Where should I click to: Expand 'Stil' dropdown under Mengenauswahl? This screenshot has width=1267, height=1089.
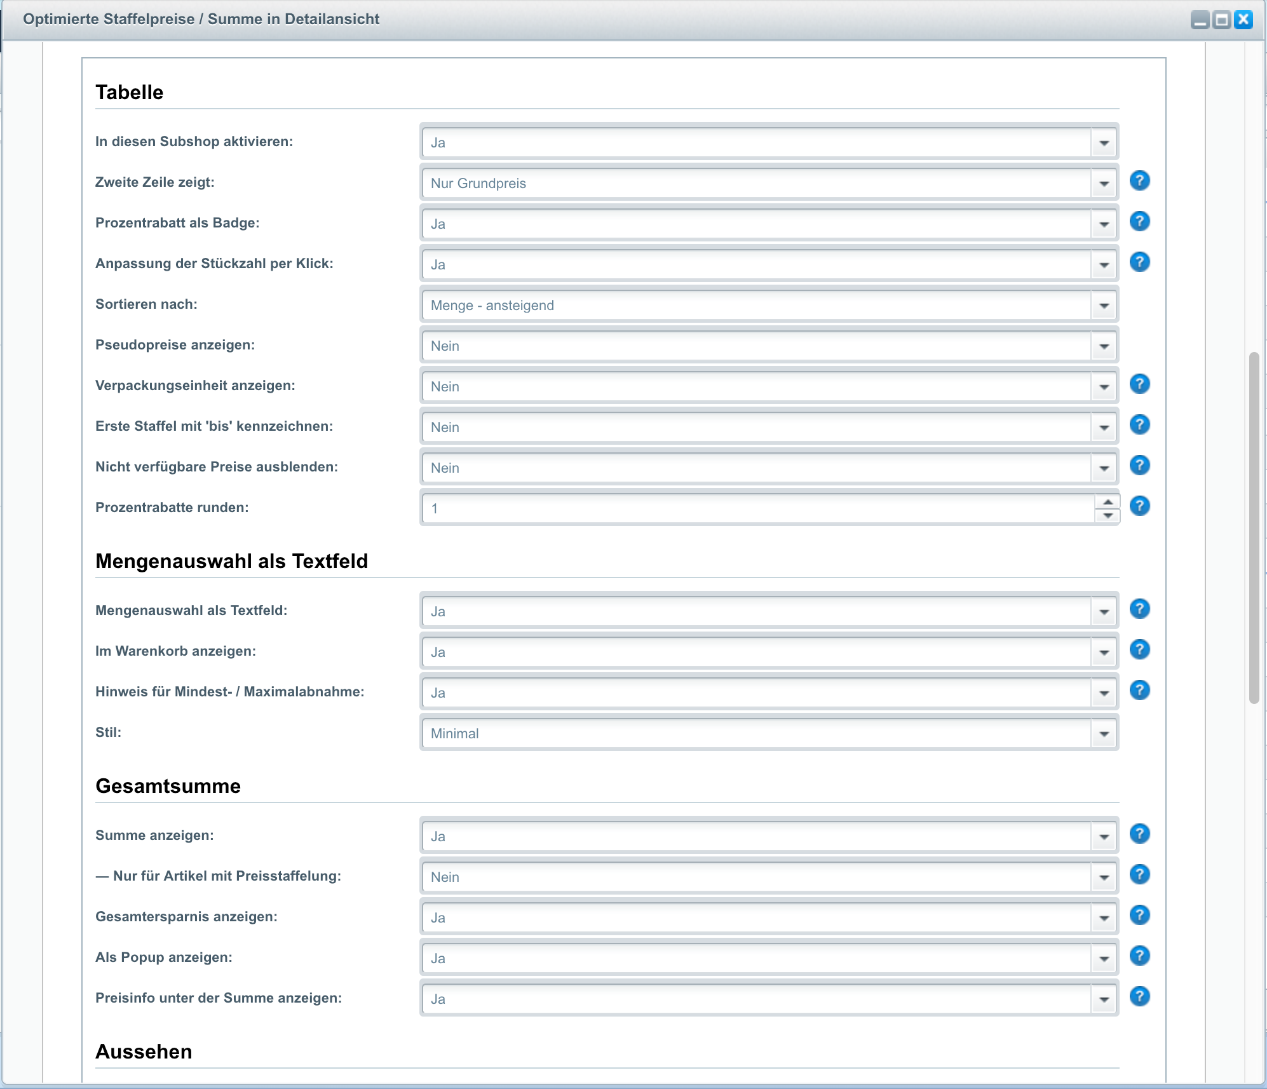pyautogui.click(x=1104, y=733)
